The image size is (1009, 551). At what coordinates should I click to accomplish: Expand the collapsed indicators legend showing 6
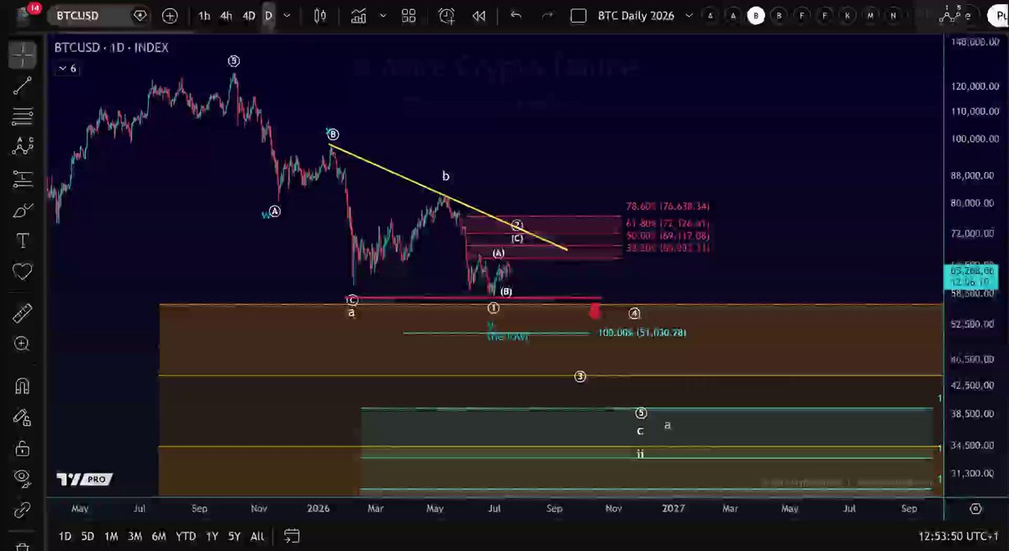pos(66,69)
